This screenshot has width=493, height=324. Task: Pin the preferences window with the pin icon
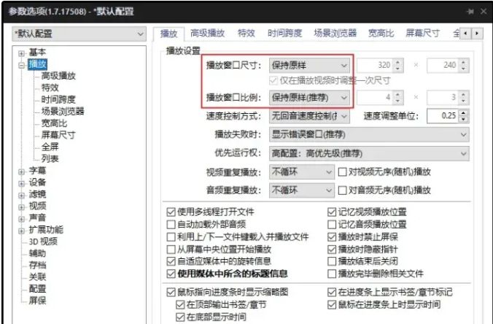[470, 12]
